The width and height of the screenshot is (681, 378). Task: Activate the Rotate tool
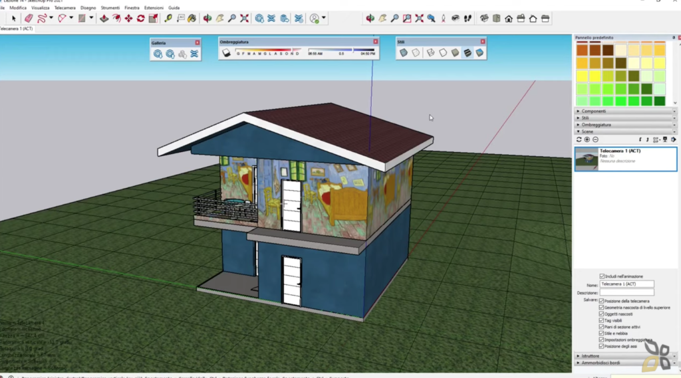141,18
